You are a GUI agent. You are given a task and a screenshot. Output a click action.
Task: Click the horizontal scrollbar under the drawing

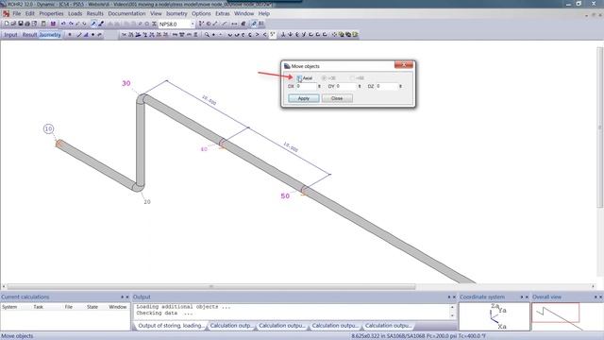point(211,286)
